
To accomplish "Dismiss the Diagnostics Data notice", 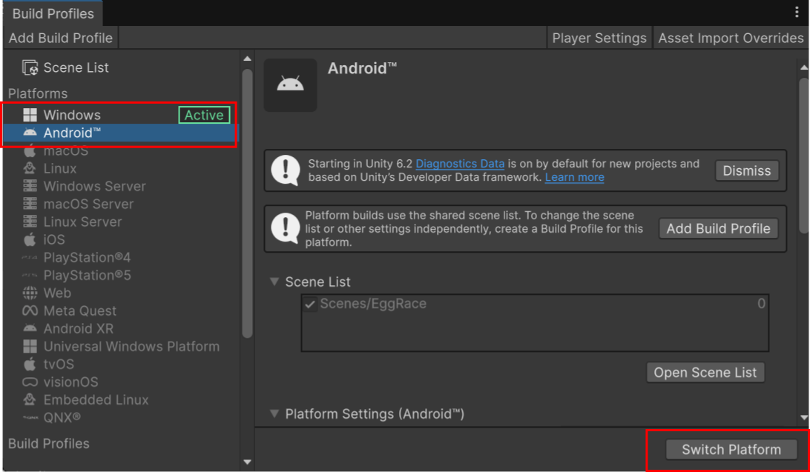I will pos(746,170).
